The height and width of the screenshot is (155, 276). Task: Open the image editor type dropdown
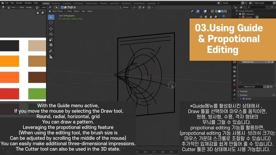[3, 7]
